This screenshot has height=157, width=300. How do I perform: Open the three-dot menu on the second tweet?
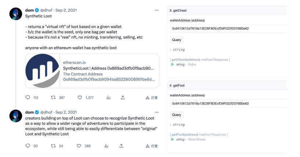157,112
